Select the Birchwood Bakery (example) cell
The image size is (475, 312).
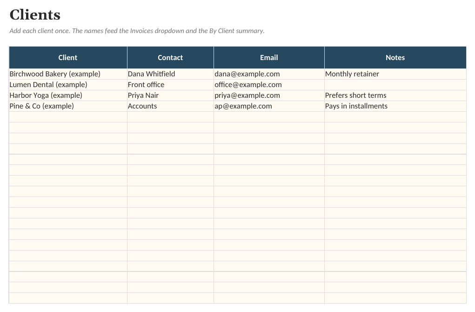click(68, 74)
